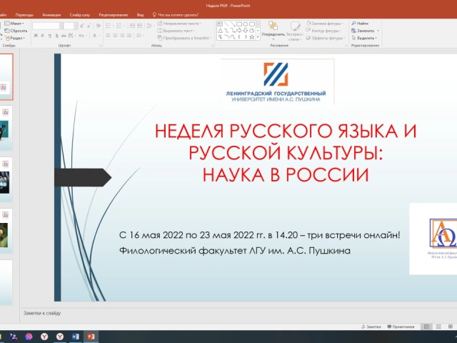Click the Заливка фигуры button
Viewport: 457px width, 343px height.
coord(325,24)
